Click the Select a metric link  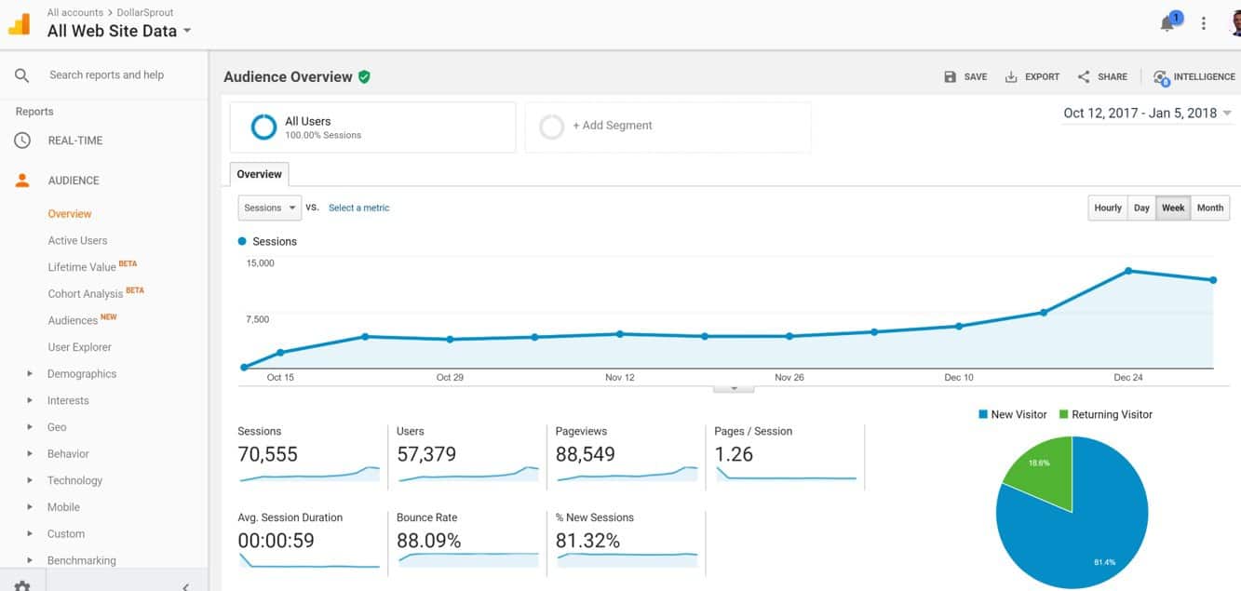pyautogui.click(x=358, y=208)
